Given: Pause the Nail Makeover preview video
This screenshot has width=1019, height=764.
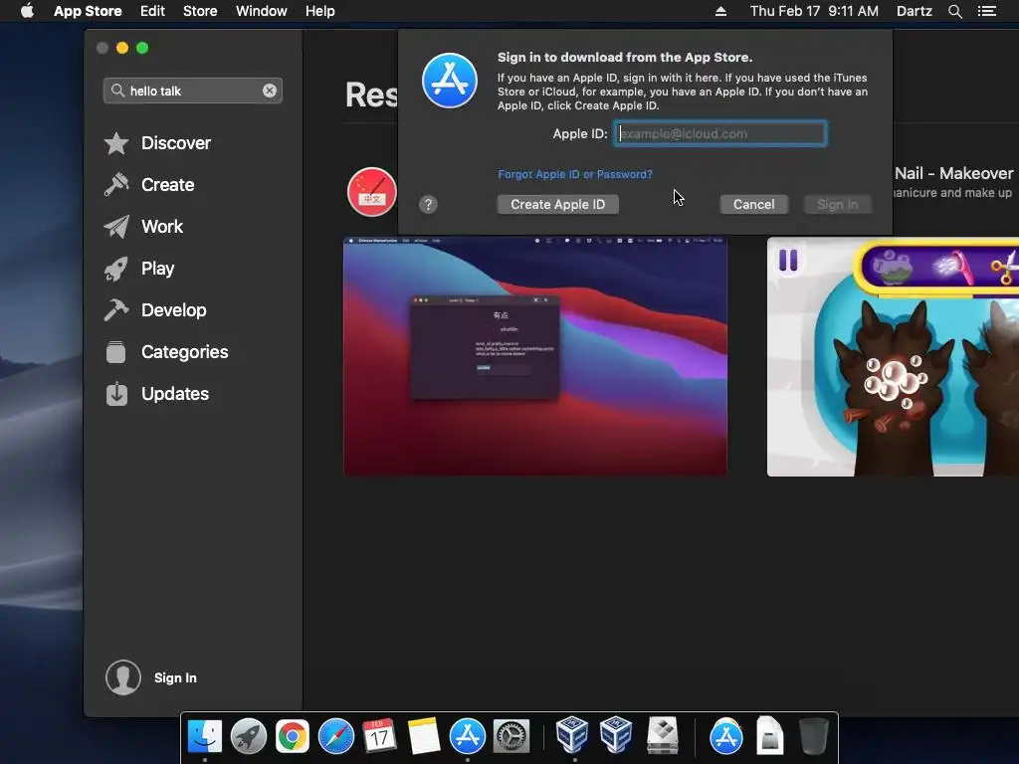Looking at the screenshot, I should pos(788,261).
